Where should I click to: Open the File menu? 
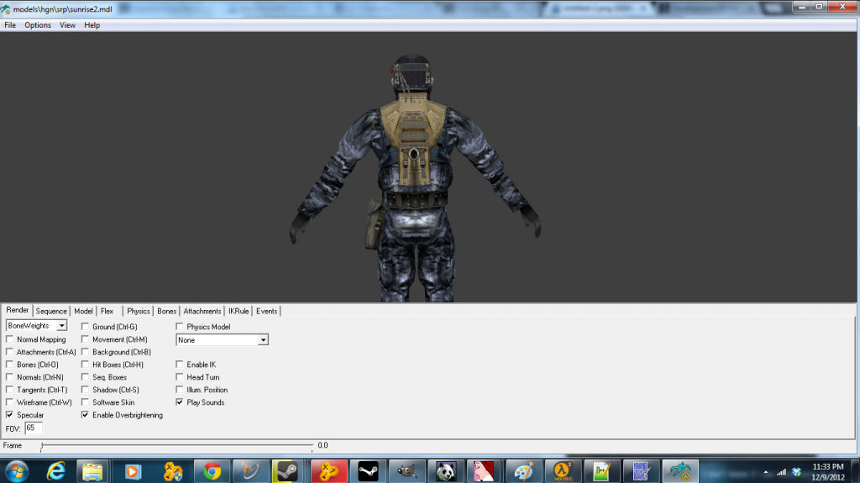click(x=10, y=25)
